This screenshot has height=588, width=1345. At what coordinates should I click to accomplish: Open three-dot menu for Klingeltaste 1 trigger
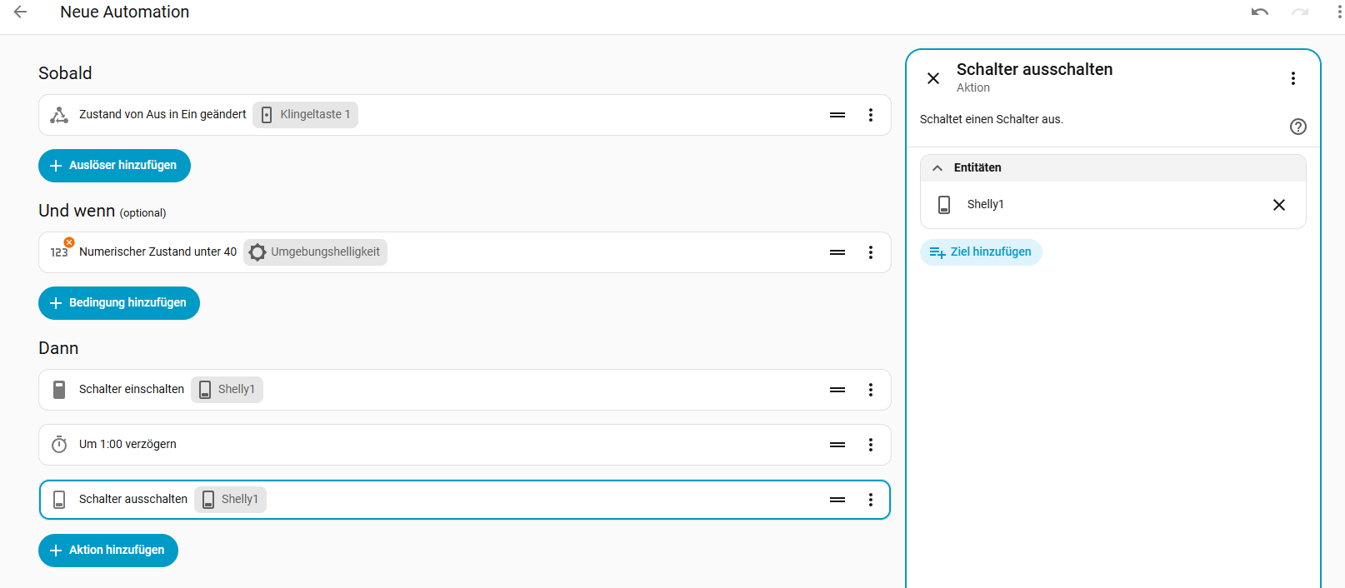[871, 115]
